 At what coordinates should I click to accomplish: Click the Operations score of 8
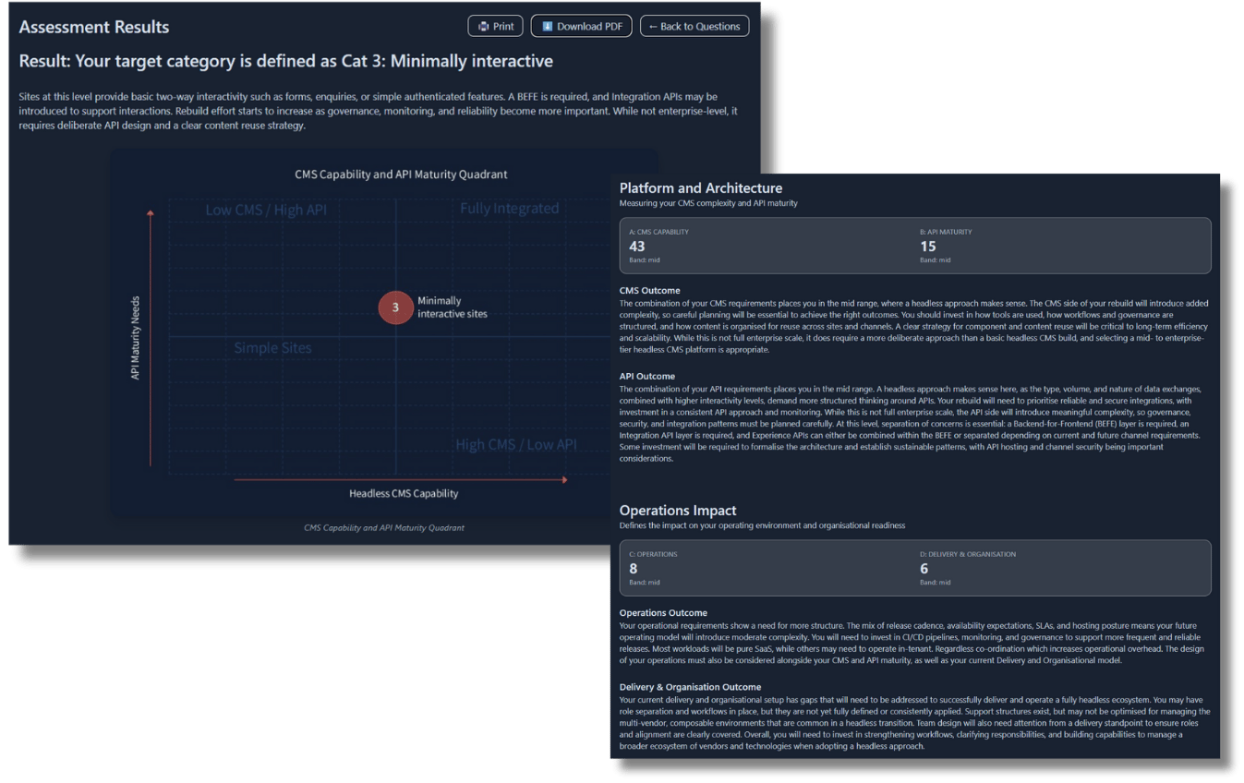634,569
